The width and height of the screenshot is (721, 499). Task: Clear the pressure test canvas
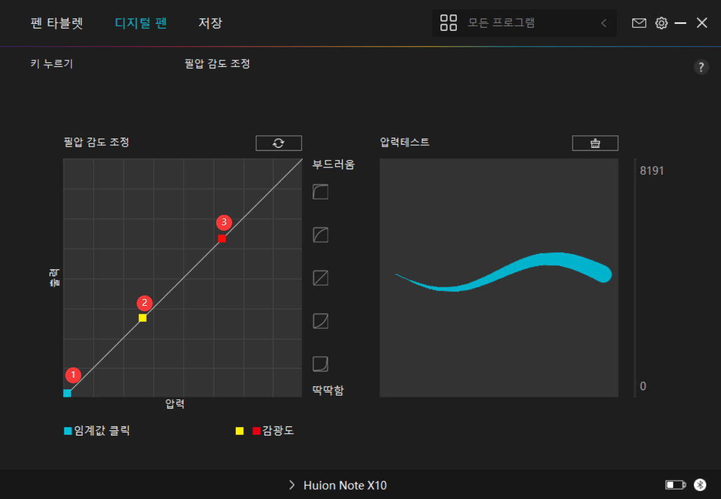(595, 143)
